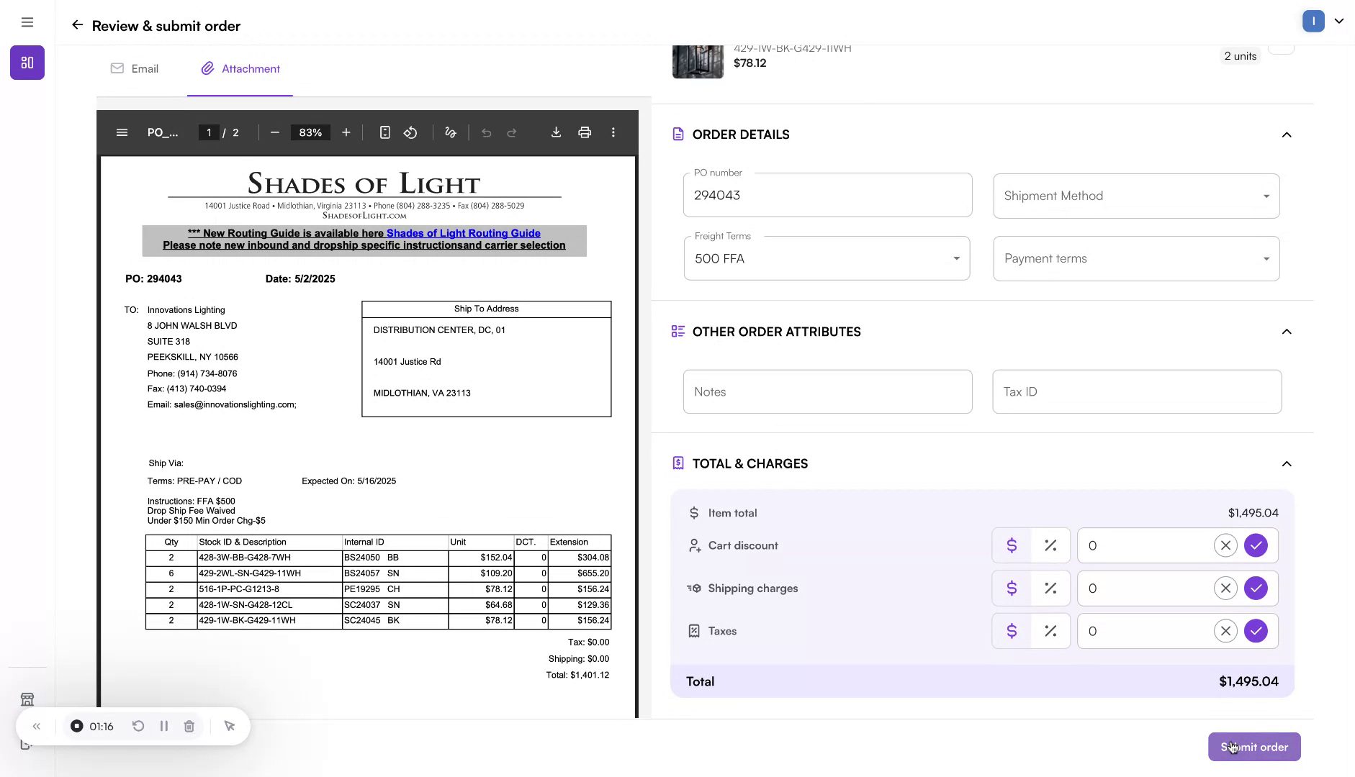Switch to the Email tab
The image size is (1355, 777).
[x=135, y=68]
